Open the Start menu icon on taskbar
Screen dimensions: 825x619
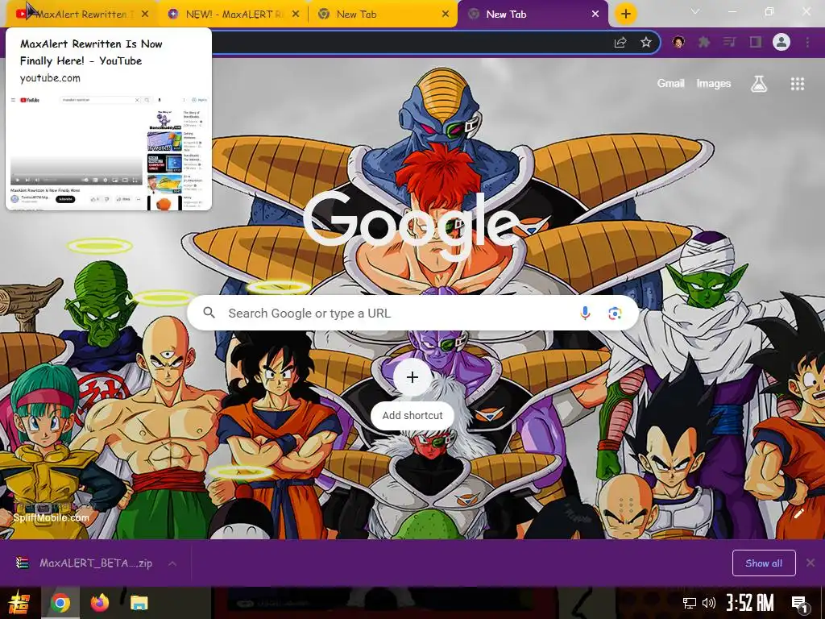click(19, 603)
